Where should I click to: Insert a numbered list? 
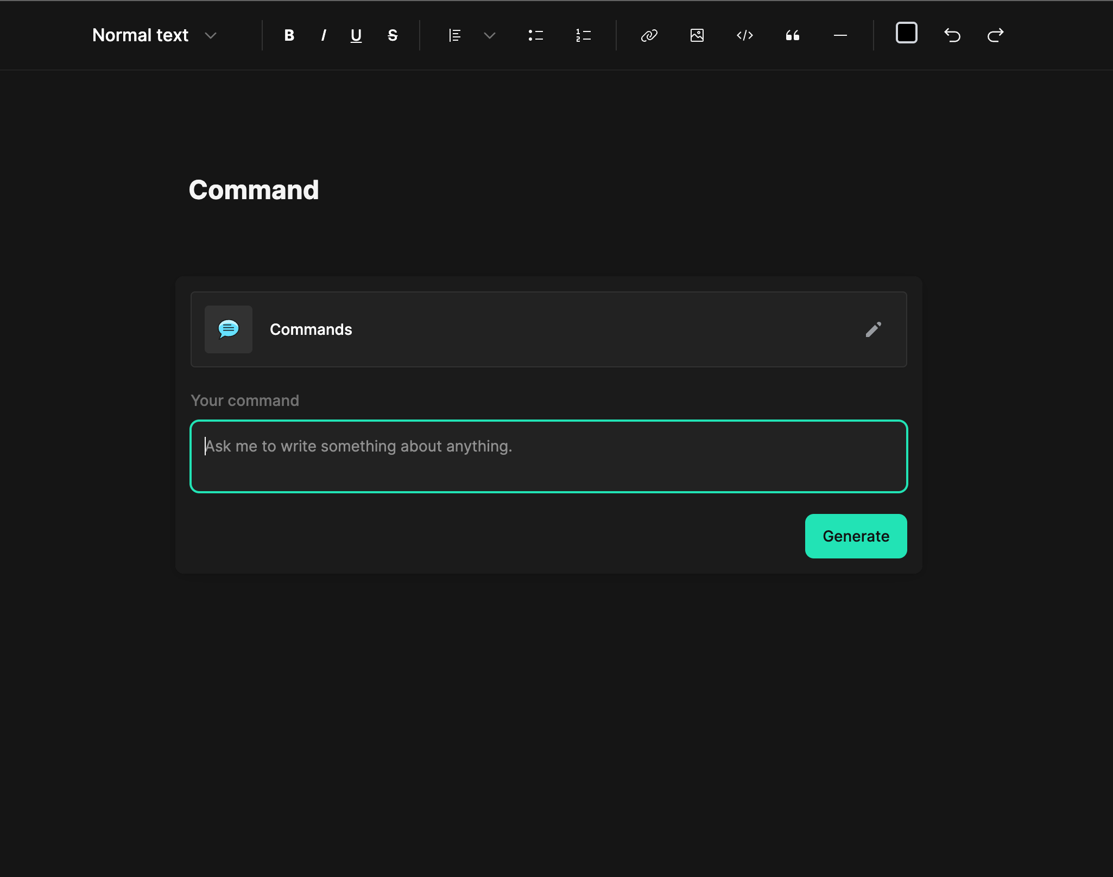[x=584, y=35]
